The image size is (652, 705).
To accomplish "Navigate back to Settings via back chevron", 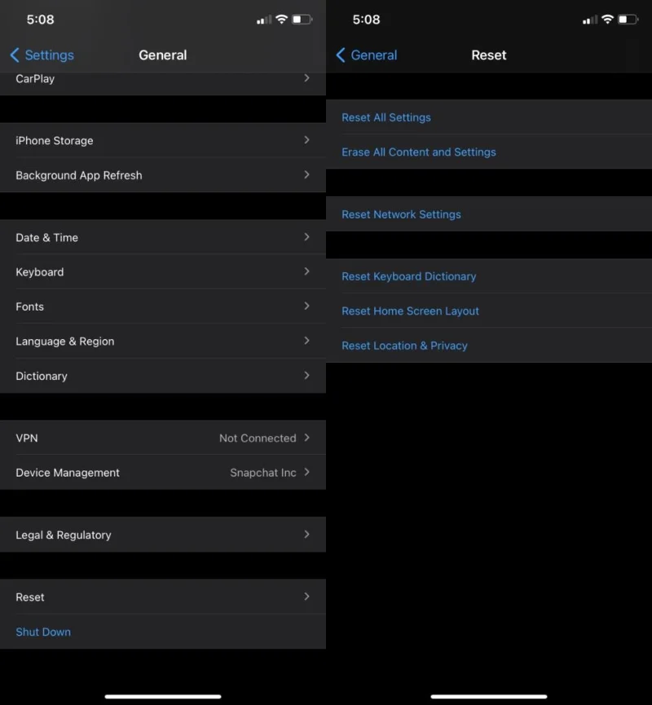I will coord(41,55).
